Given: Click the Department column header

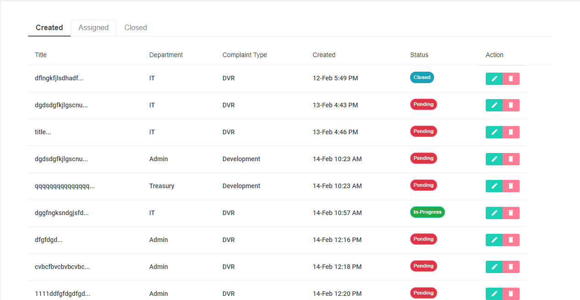Looking at the screenshot, I should click(166, 55).
